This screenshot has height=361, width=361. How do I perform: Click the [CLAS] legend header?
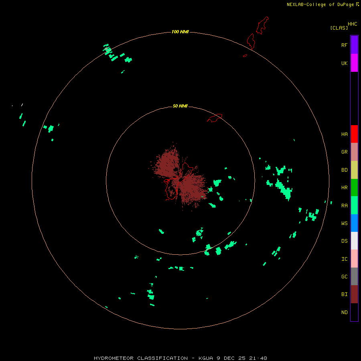coord(339,28)
